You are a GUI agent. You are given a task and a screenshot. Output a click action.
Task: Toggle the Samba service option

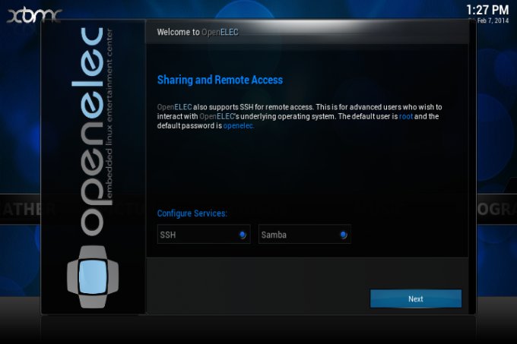coord(303,235)
